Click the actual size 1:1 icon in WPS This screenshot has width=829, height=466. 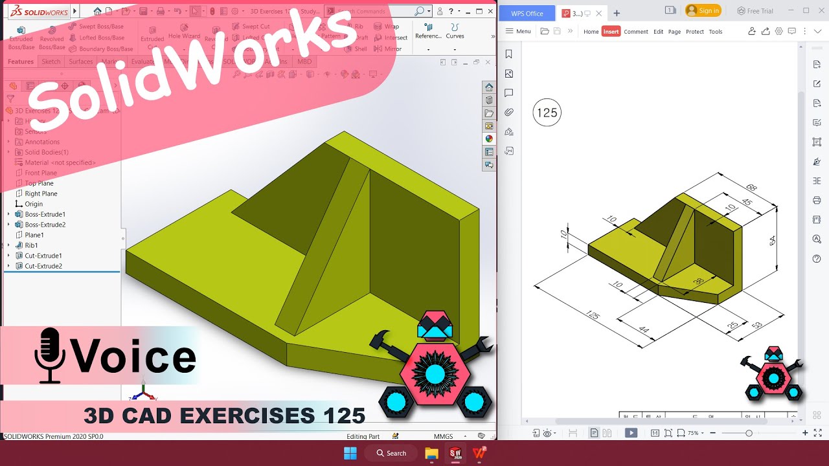[x=655, y=433]
